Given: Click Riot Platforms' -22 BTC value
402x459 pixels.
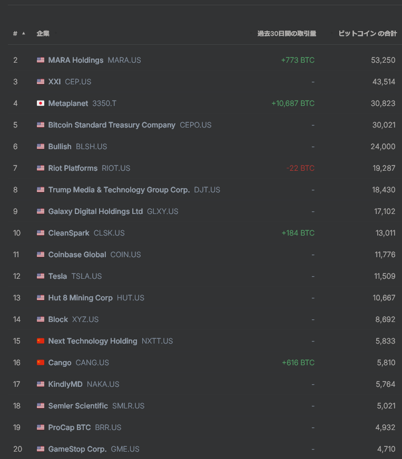Looking at the screenshot, I should pyautogui.click(x=300, y=168).
